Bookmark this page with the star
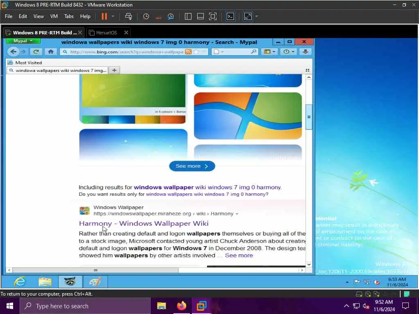The image size is (419, 314). 196,52
